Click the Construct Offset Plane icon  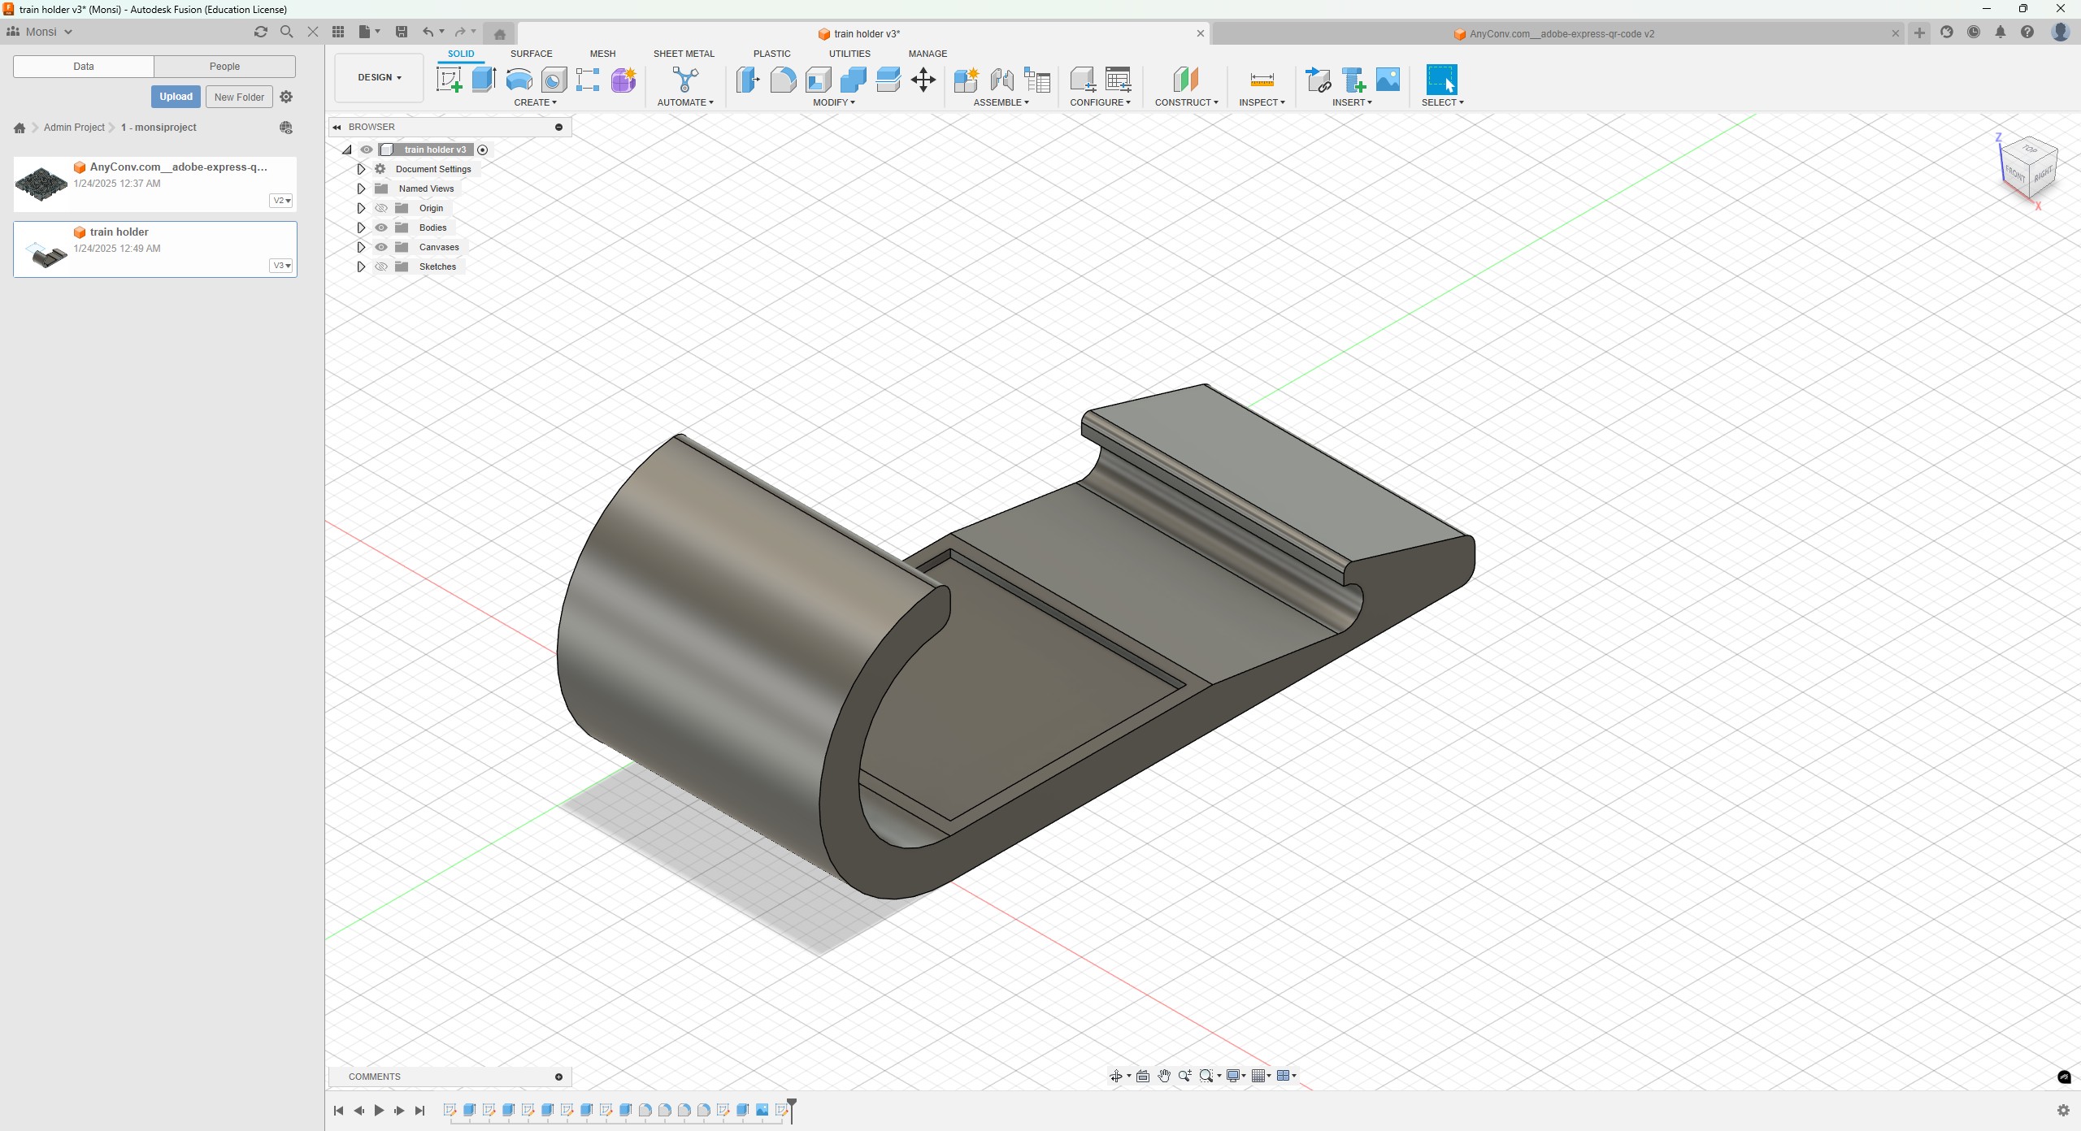pyautogui.click(x=1186, y=80)
